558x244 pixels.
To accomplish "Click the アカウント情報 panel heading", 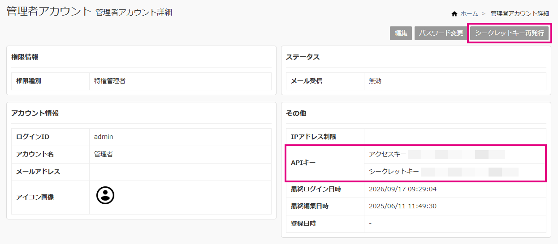I will 35,114.
